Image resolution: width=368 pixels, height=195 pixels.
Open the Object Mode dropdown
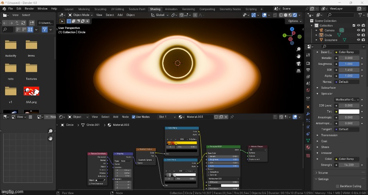click(x=80, y=15)
